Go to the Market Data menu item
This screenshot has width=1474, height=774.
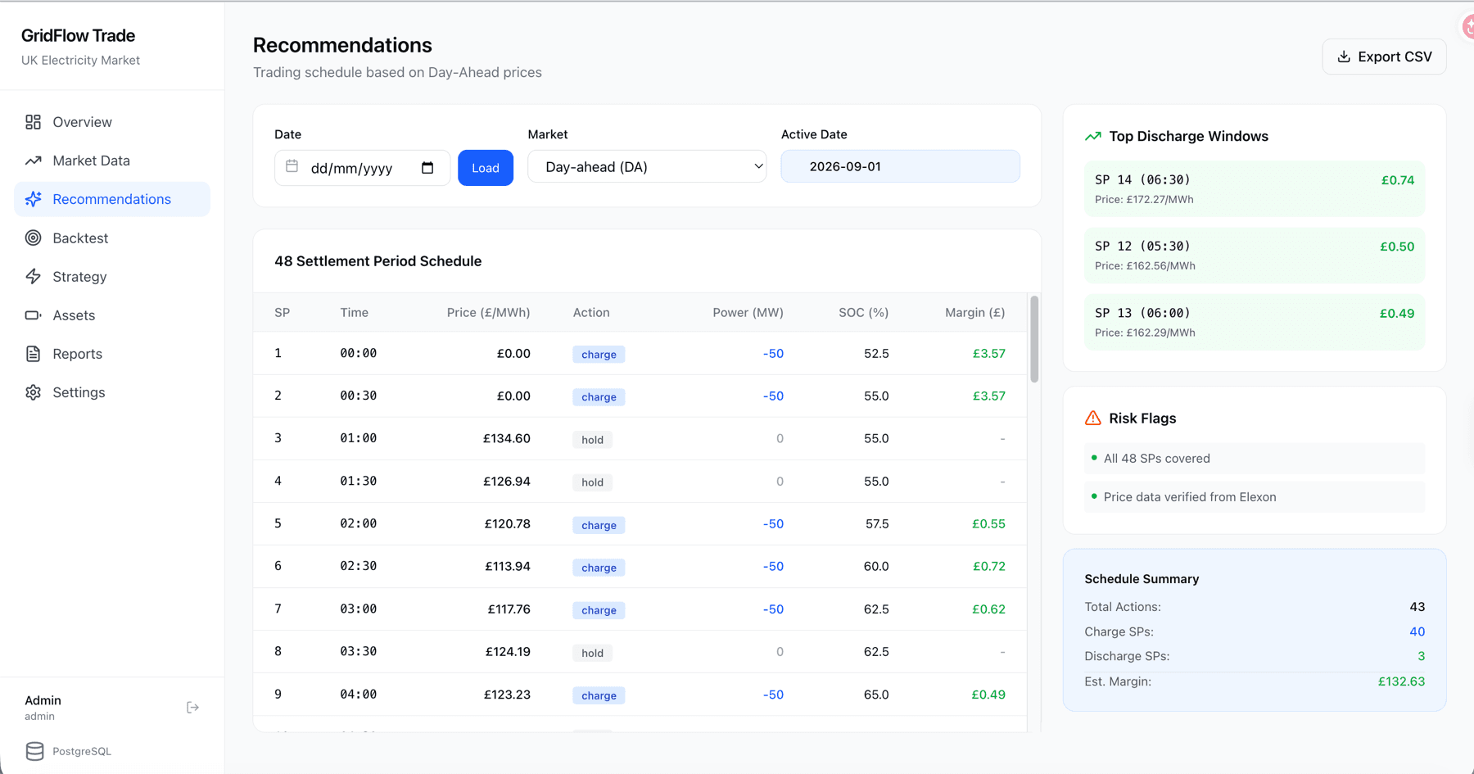pos(112,161)
